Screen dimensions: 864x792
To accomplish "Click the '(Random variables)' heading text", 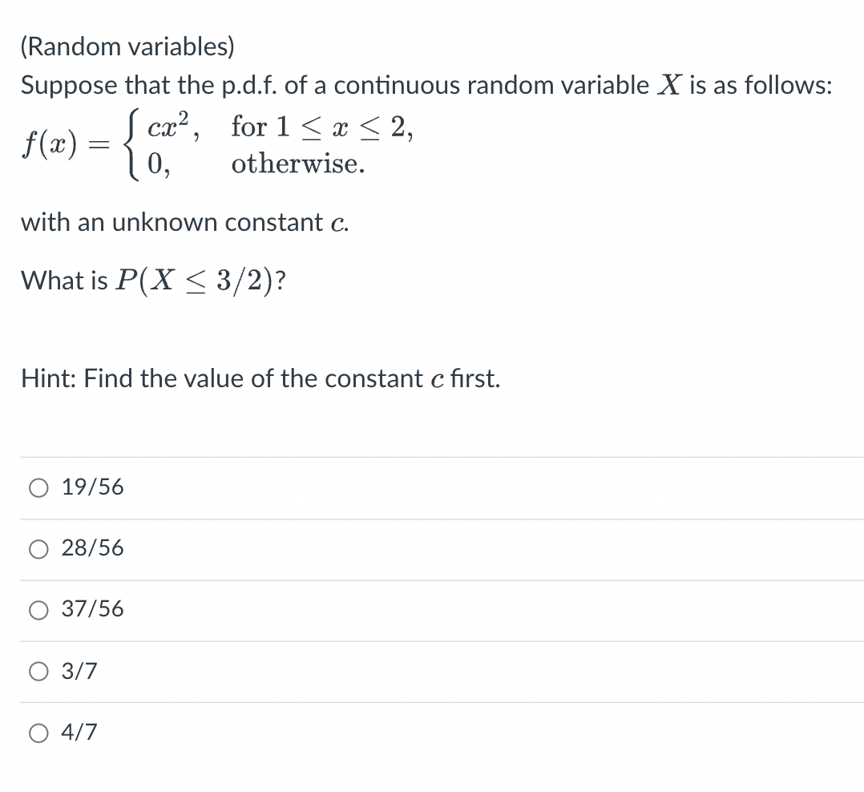I will pos(127,46).
